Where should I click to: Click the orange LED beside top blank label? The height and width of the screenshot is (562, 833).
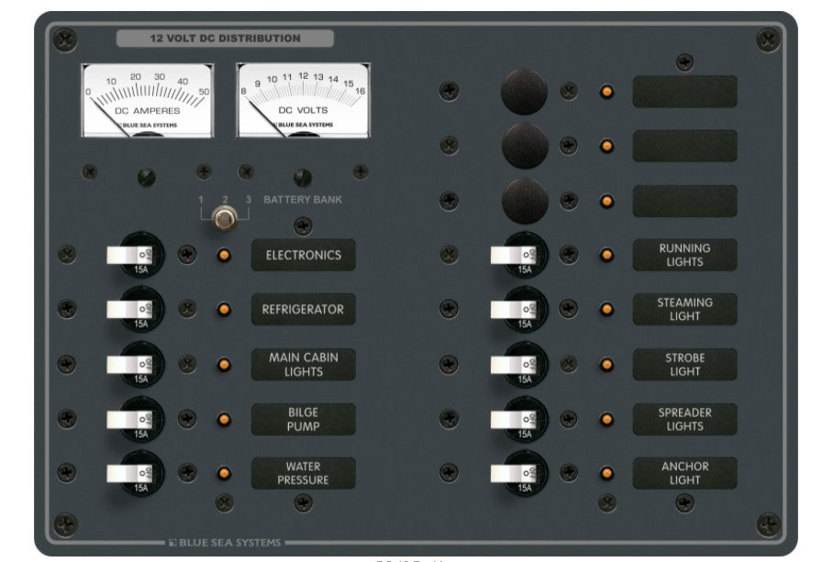pos(606,92)
